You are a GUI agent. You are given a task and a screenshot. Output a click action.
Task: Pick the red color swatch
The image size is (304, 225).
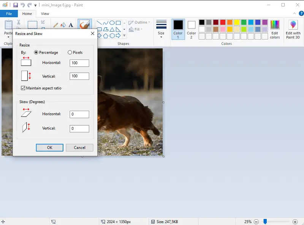(x=223, y=23)
